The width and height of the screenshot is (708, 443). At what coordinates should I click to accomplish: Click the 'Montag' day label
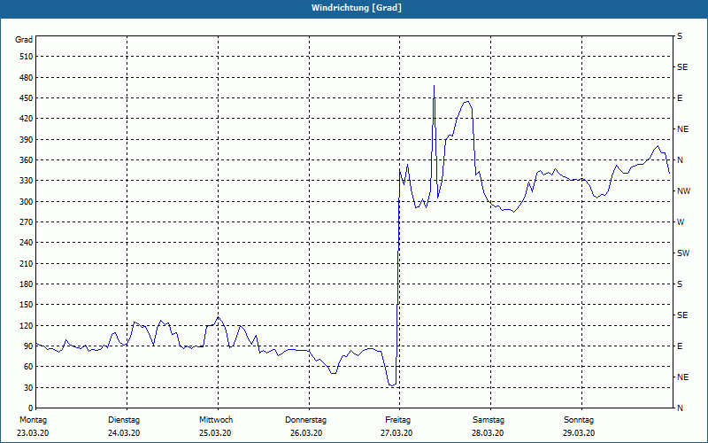click(33, 420)
